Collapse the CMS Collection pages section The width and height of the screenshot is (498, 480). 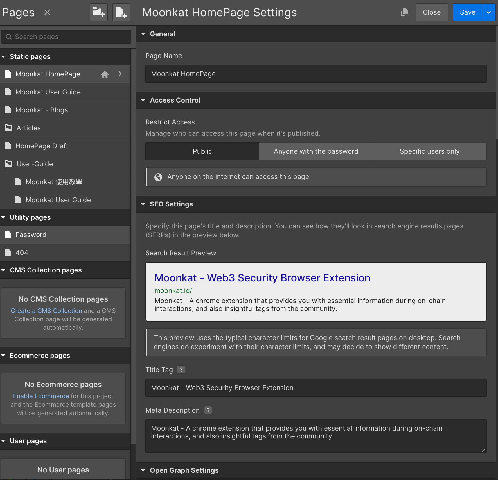click(3, 270)
